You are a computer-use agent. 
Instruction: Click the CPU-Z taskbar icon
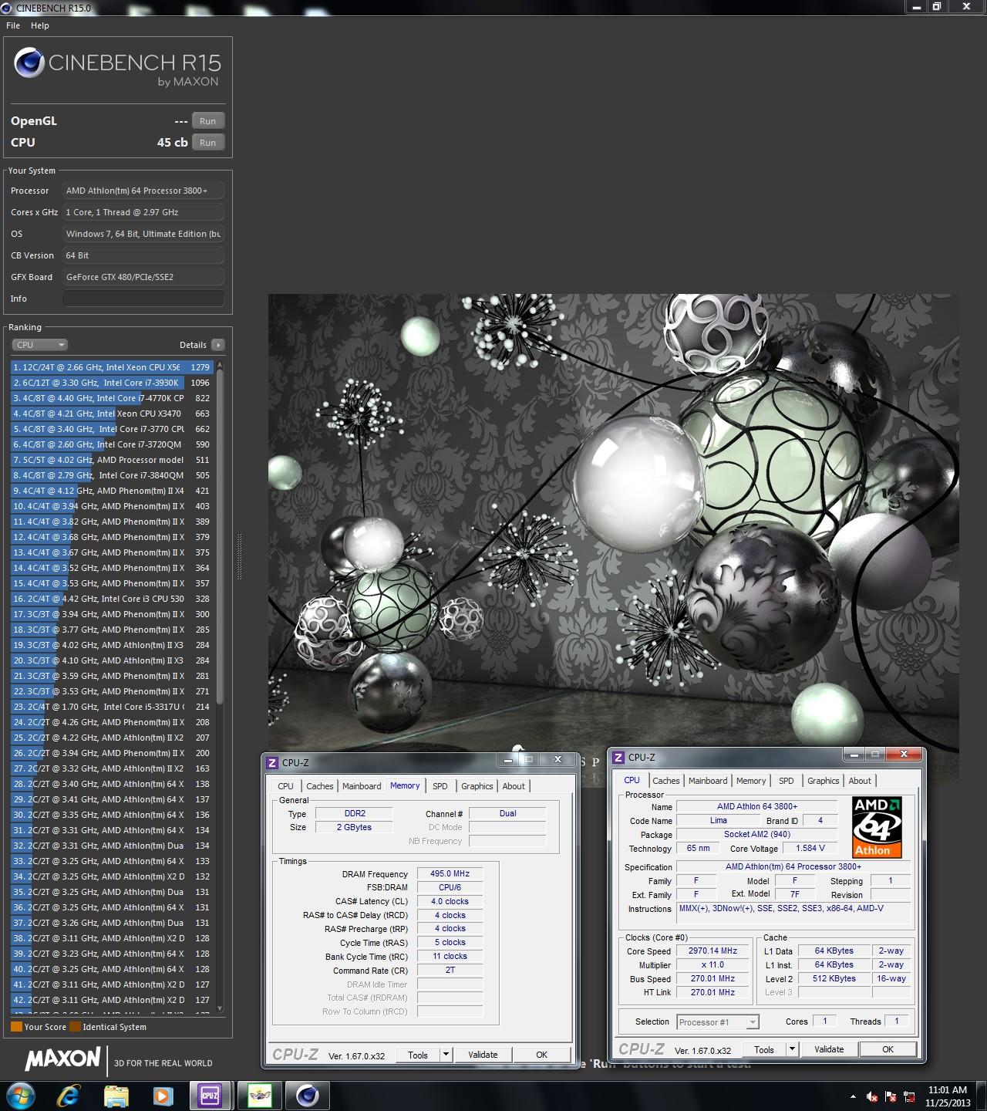(210, 1096)
